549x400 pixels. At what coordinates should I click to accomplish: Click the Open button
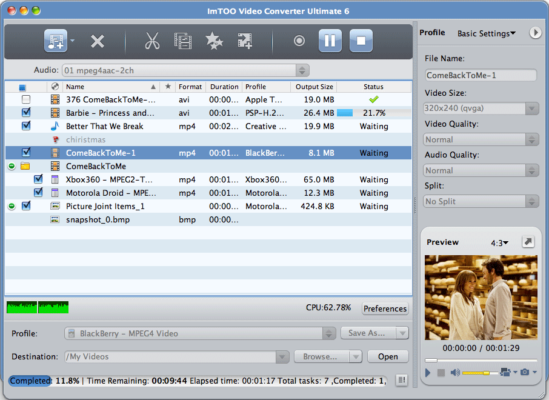coord(388,356)
